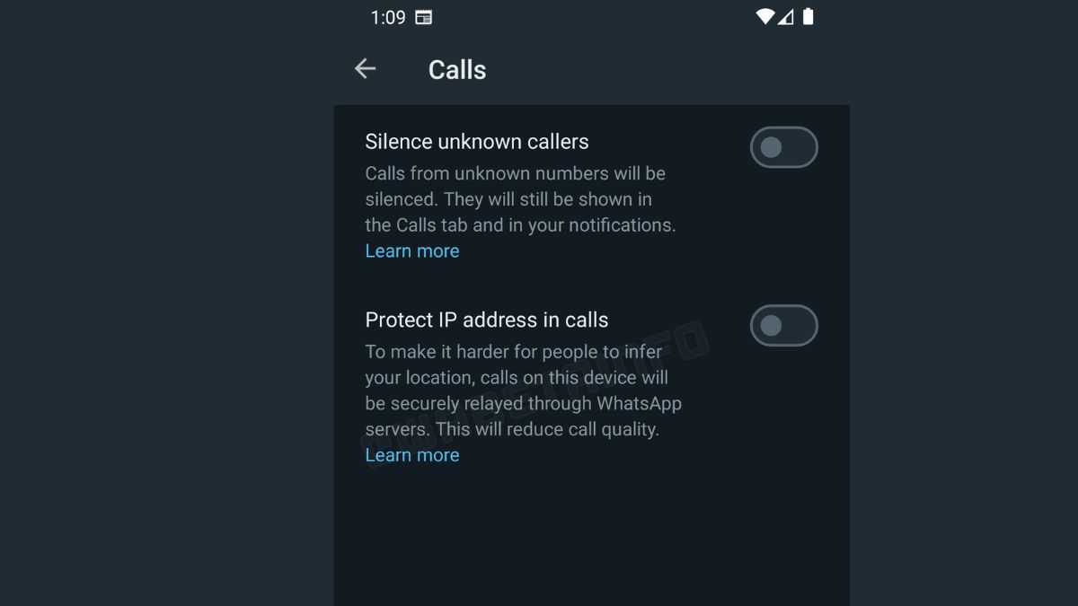Viewport: 1078px width, 606px height.
Task: Tap the cellular signal strength icon
Action: 785,16
